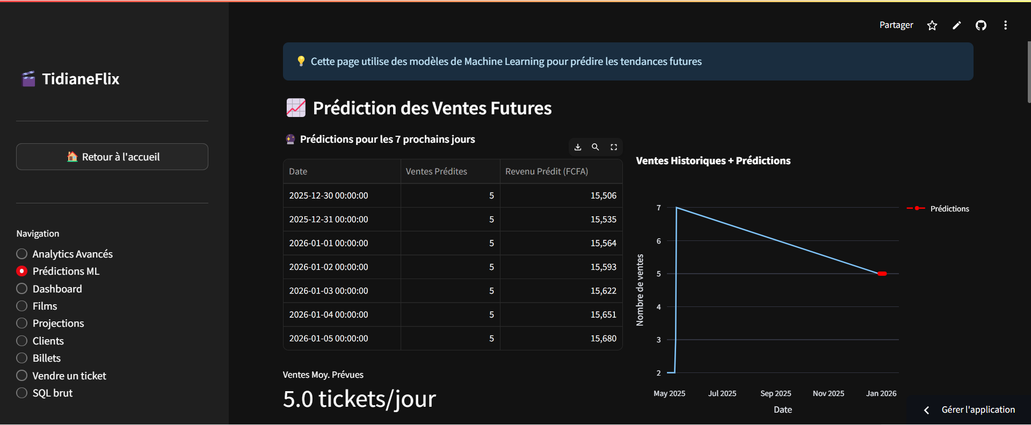Expand the predictions table to fullscreen

click(x=614, y=147)
